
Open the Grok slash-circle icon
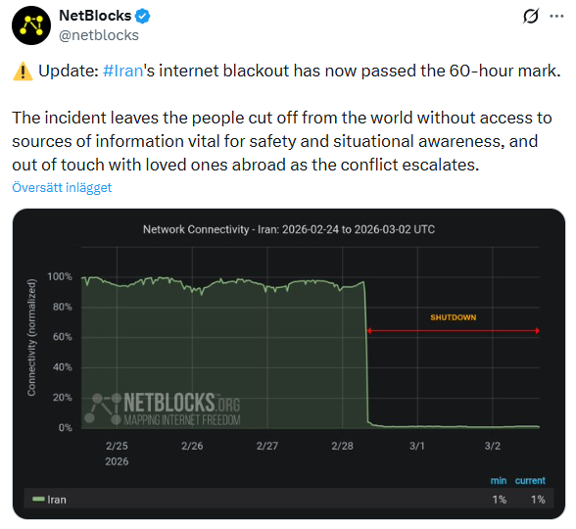pyautogui.click(x=531, y=16)
